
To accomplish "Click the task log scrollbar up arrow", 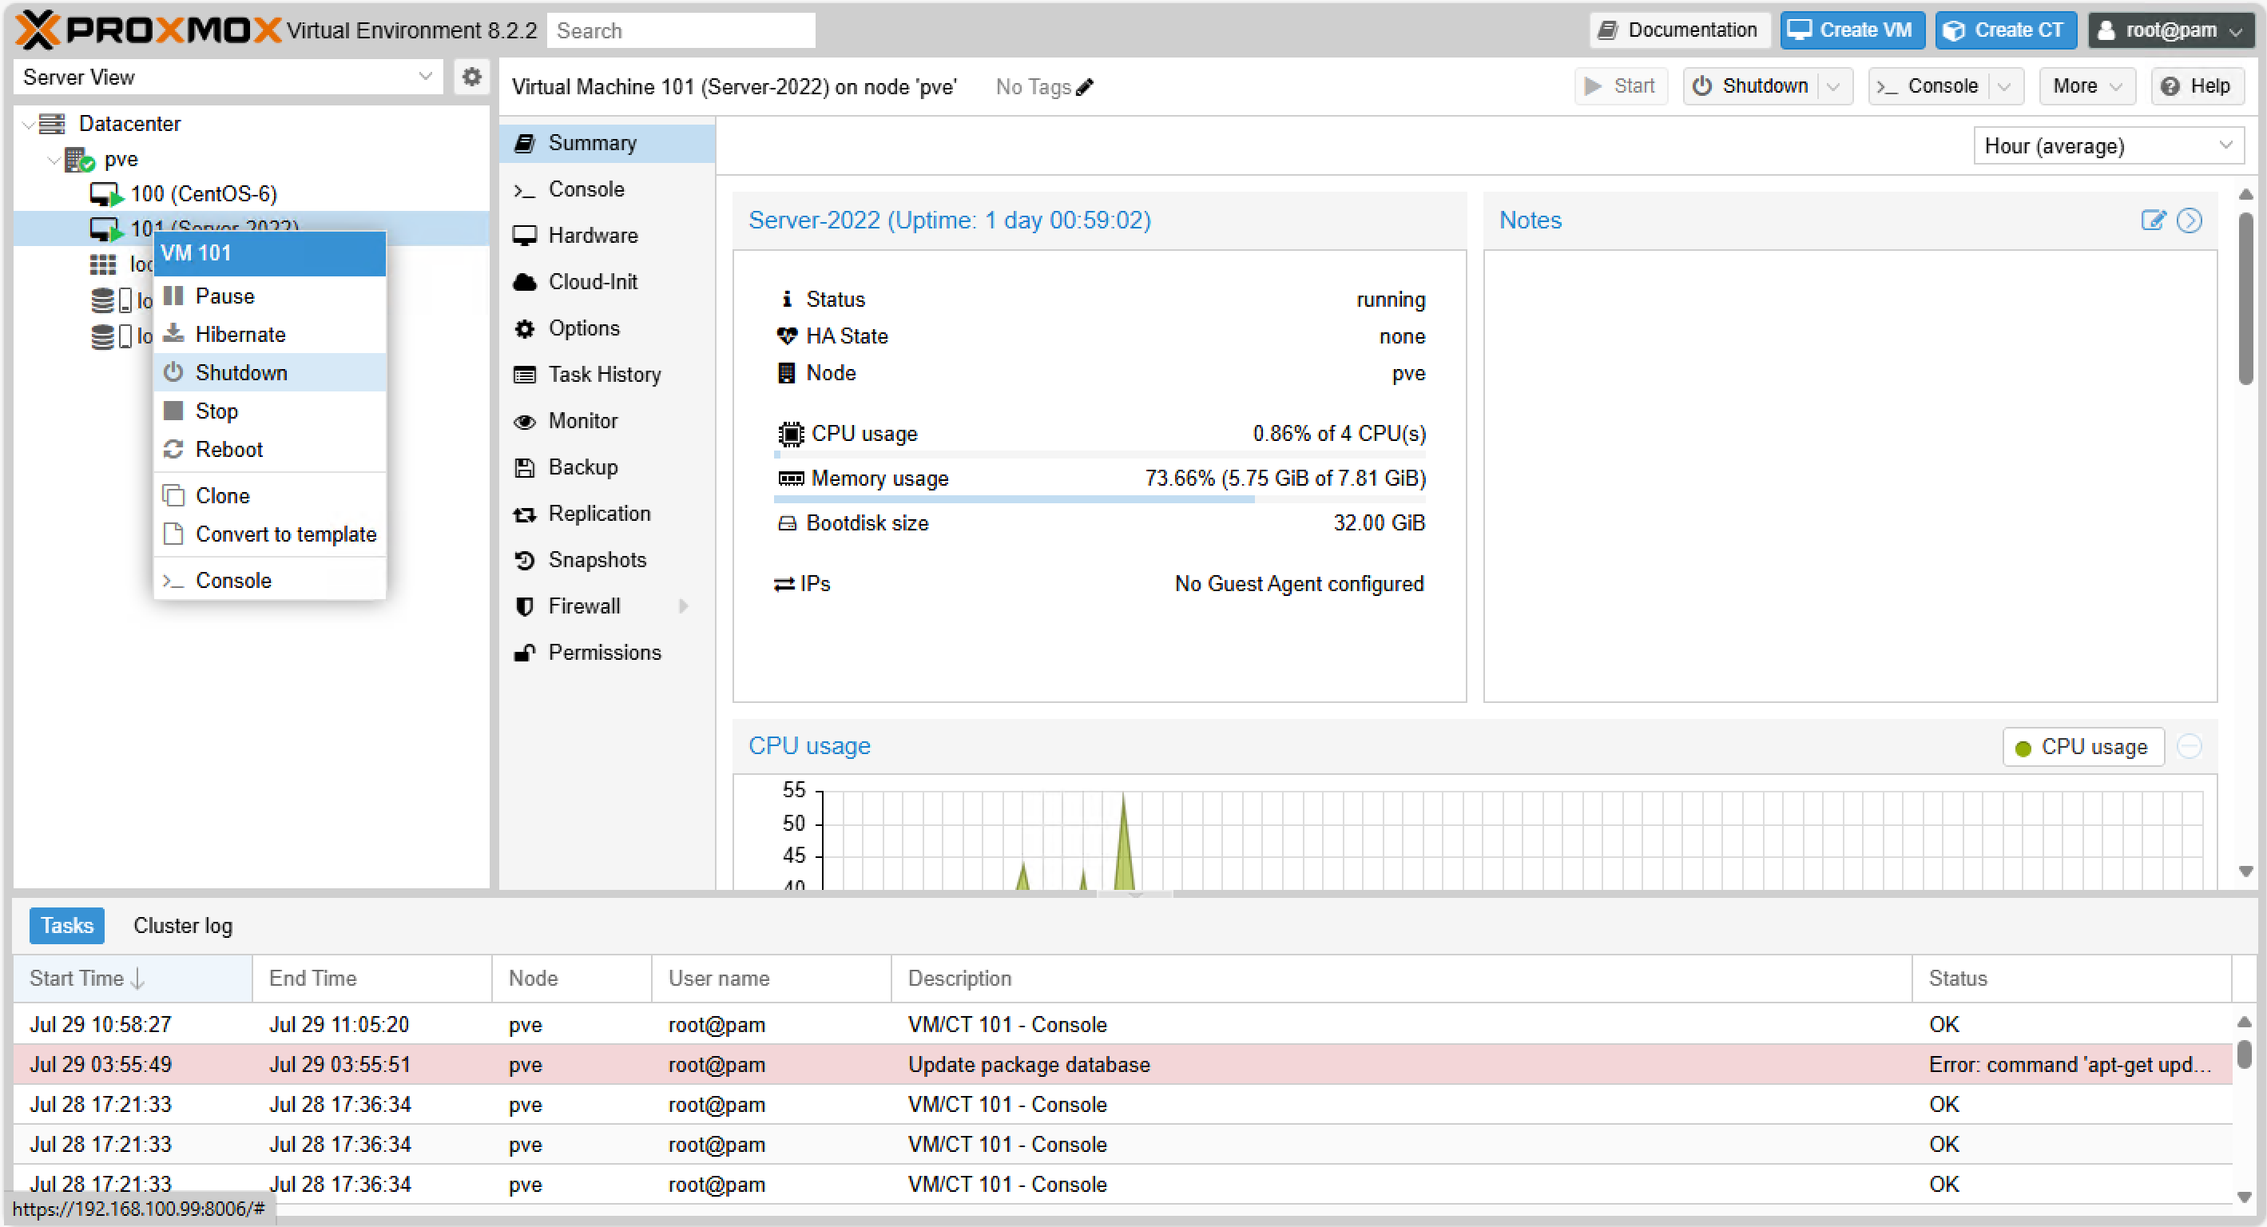I will [2244, 1021].
